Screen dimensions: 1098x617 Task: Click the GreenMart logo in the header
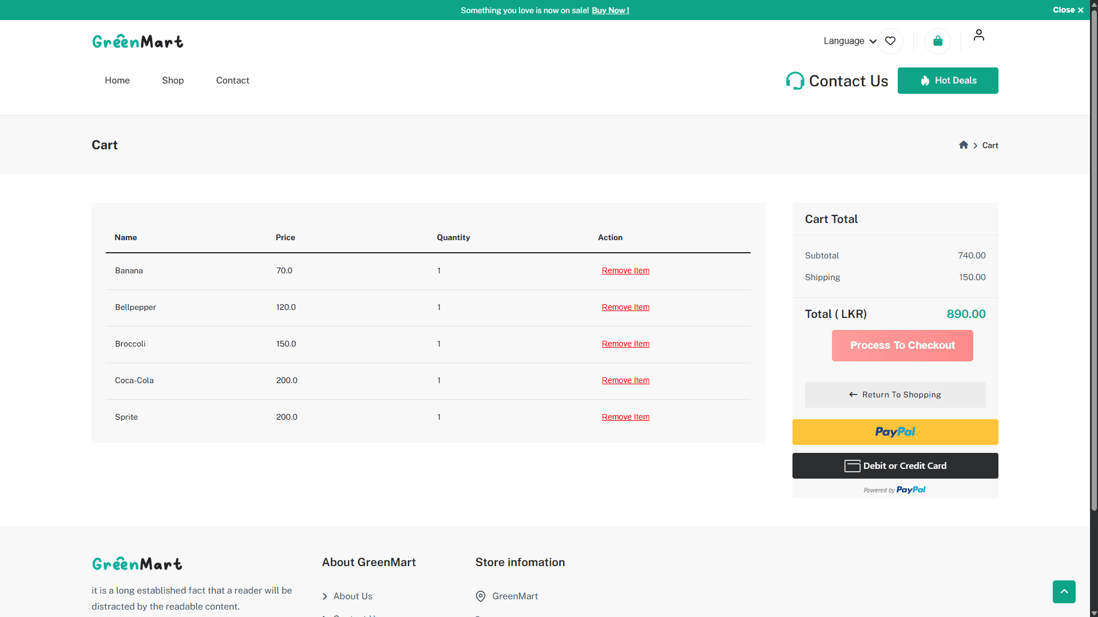point(137,41)
